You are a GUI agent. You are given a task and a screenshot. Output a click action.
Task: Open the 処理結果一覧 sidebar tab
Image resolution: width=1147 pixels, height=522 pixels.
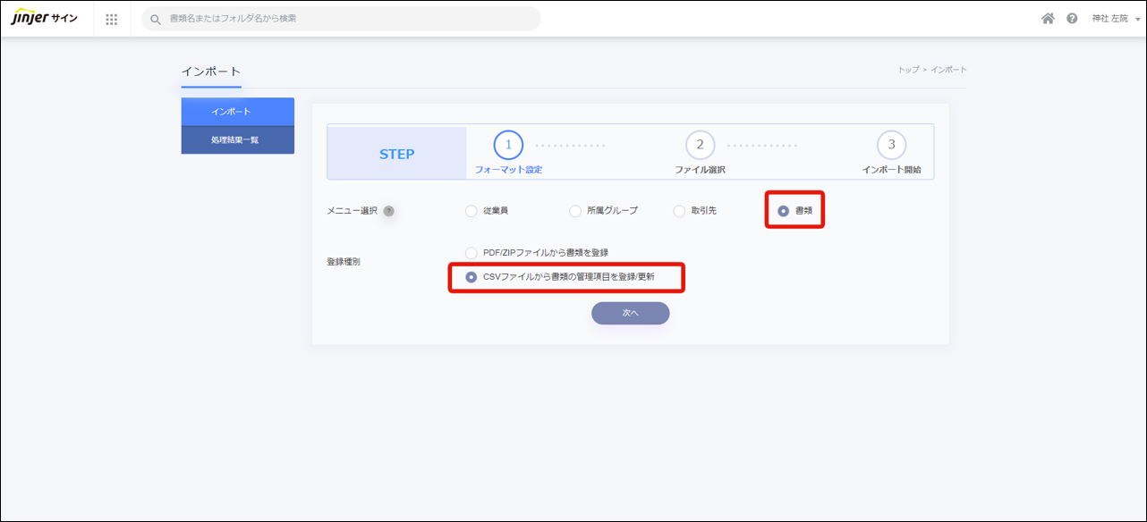click(x=237, y=139)
